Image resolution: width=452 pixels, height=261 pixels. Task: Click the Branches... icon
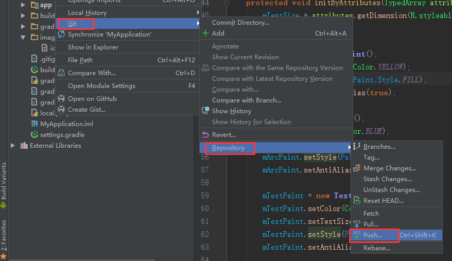point(357,146)
